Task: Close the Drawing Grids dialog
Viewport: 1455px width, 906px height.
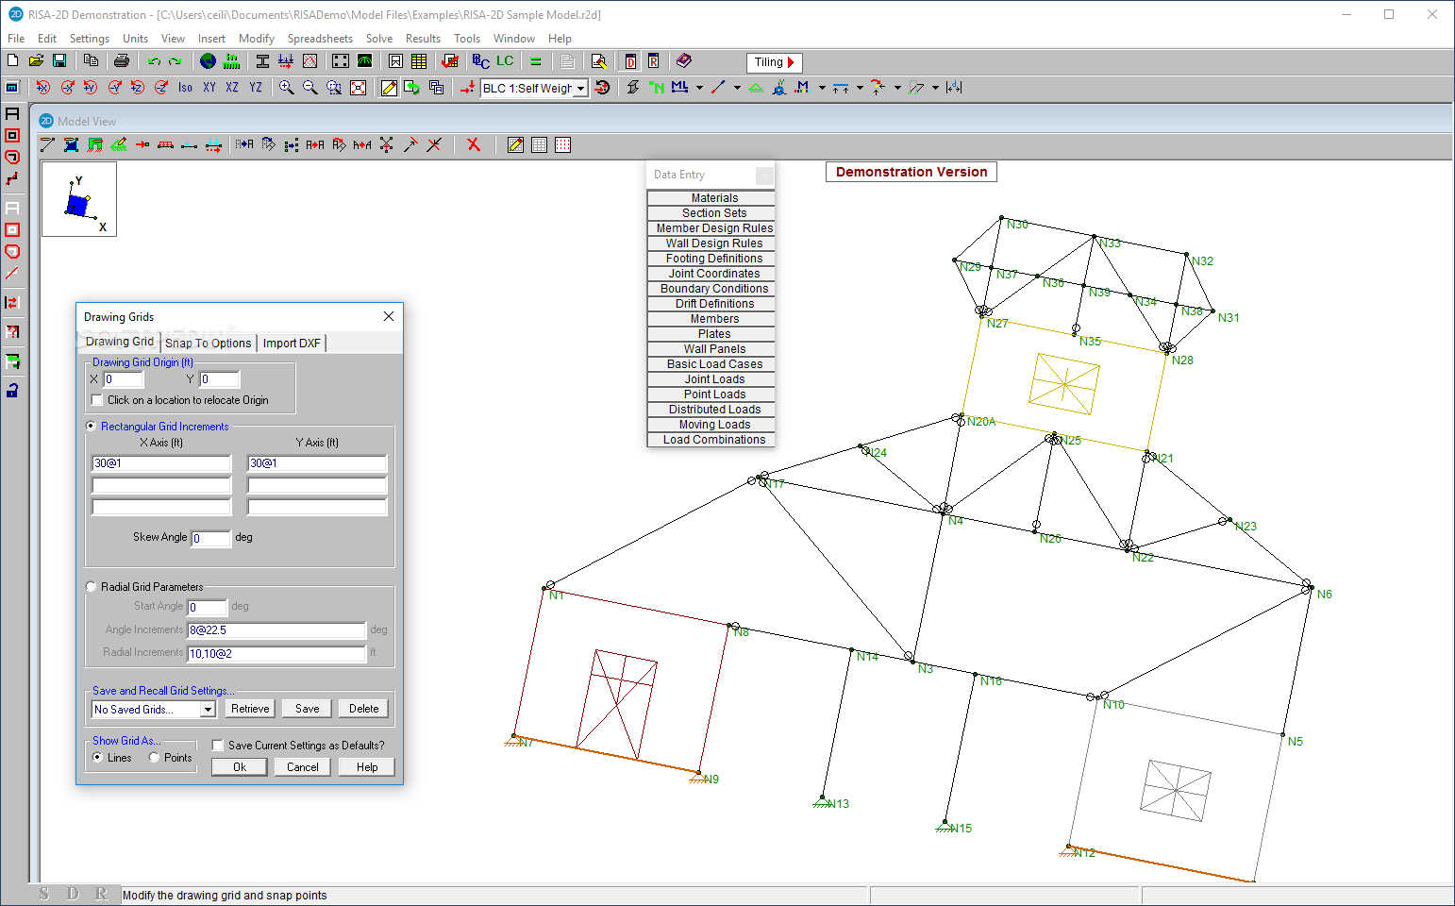Action: (389, 316)
